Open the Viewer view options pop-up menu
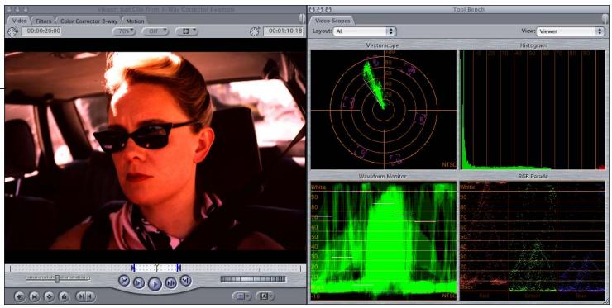The height and width of the screenshot is (308, 612). click(x=187, y=31)
